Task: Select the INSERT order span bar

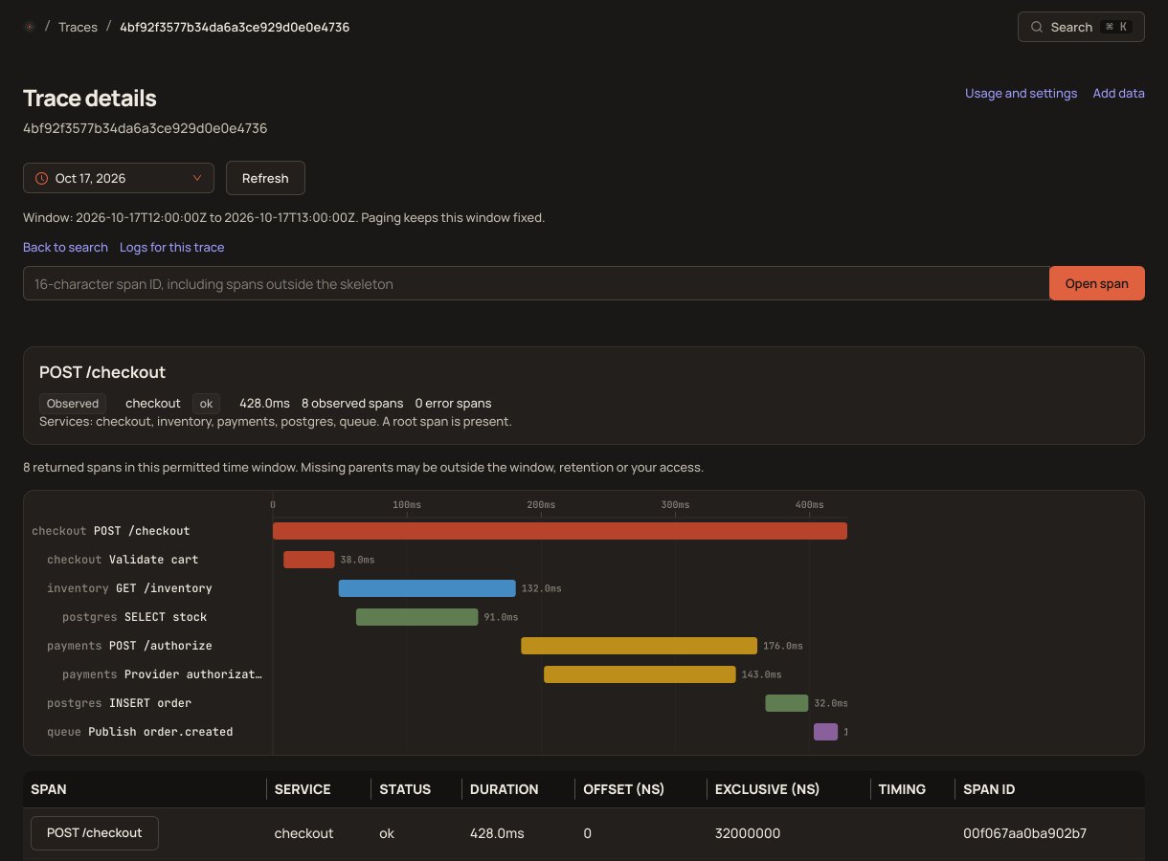Action: coord(787,703)
